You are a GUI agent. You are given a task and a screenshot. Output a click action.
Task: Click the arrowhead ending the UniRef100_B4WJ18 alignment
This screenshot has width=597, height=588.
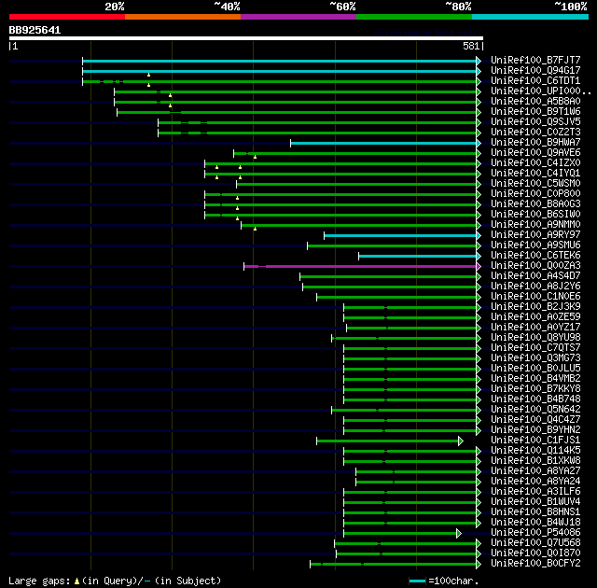click(479, 524)
